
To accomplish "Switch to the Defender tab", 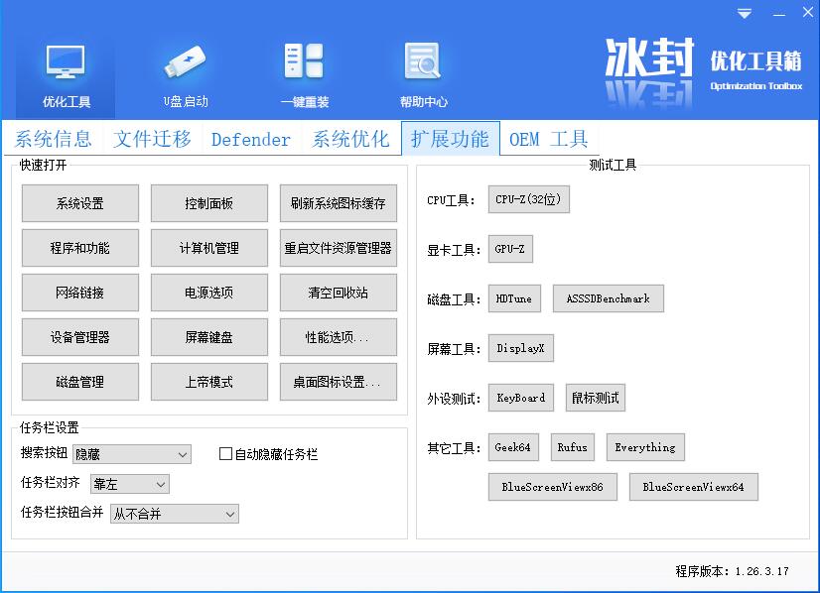I will (x=251, y=139).
